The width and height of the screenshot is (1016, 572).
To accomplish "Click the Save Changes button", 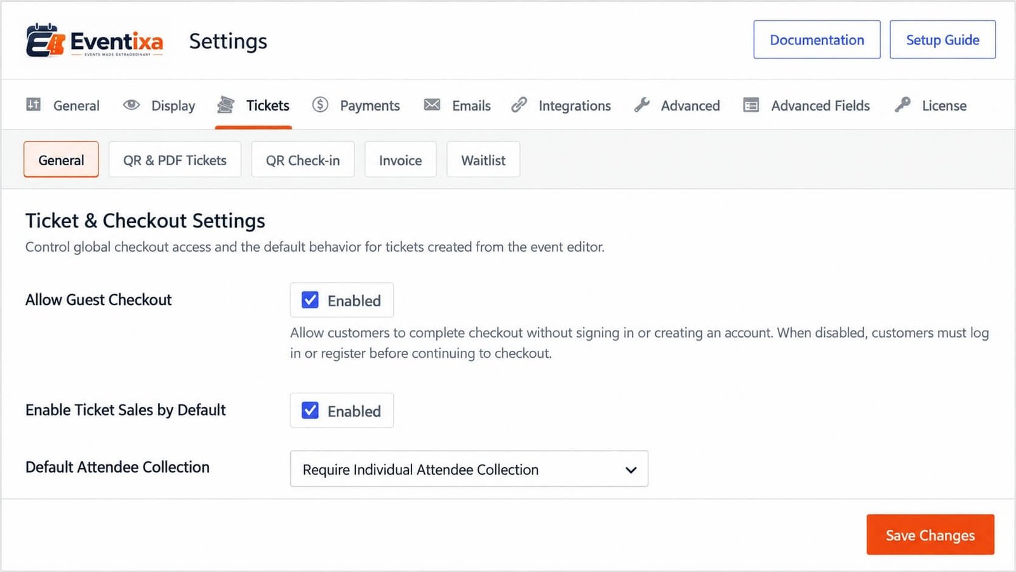I will tap(930, 535).
